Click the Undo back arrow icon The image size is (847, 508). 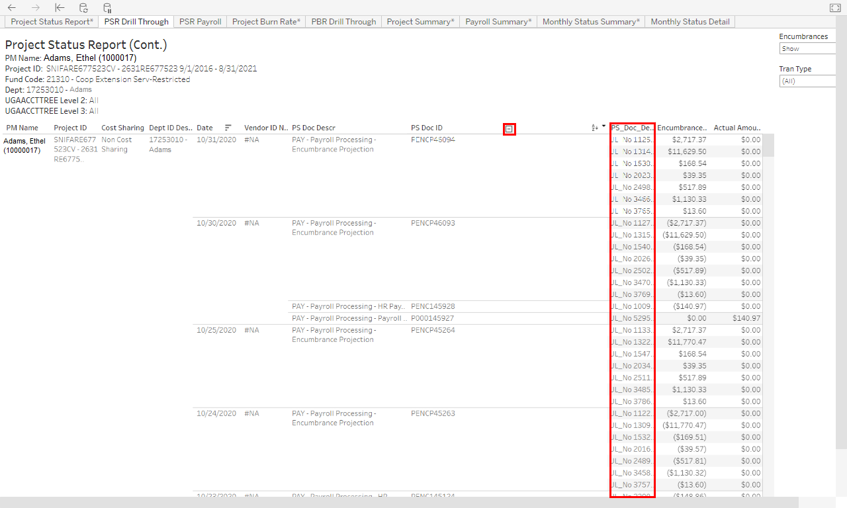(x=12, y=8)
